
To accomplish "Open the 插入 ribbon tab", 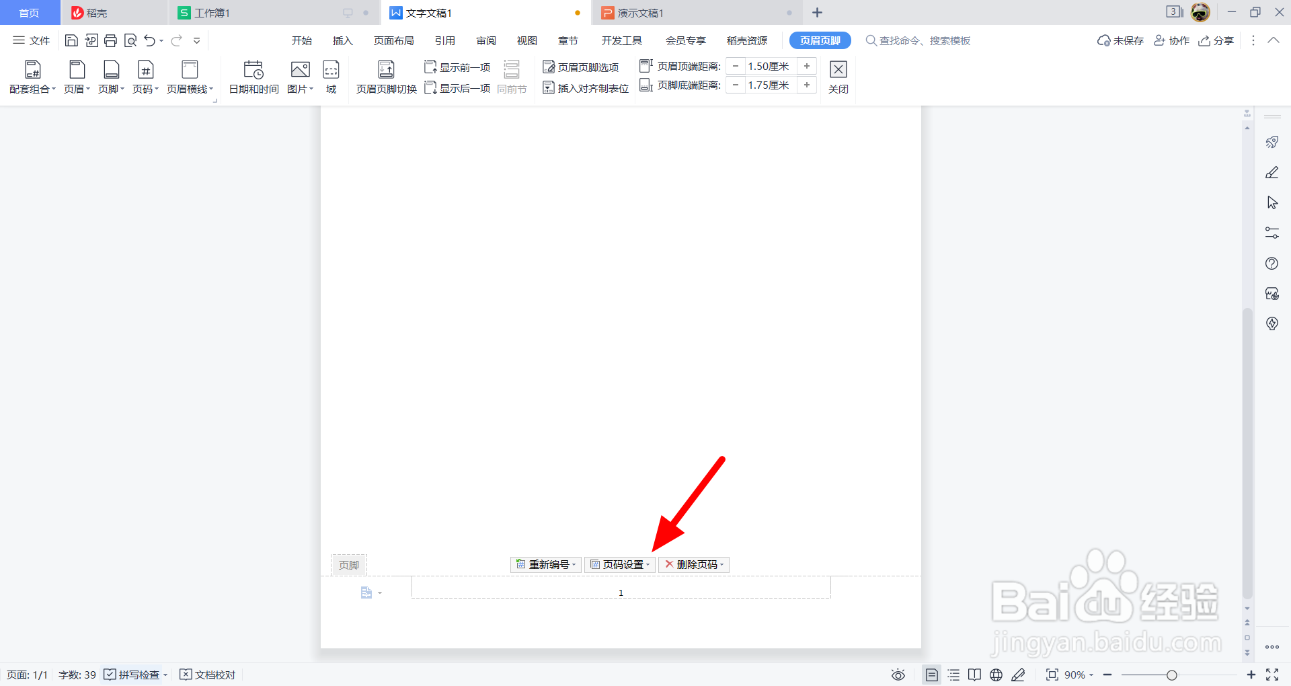I will click(x=343, y=40).
